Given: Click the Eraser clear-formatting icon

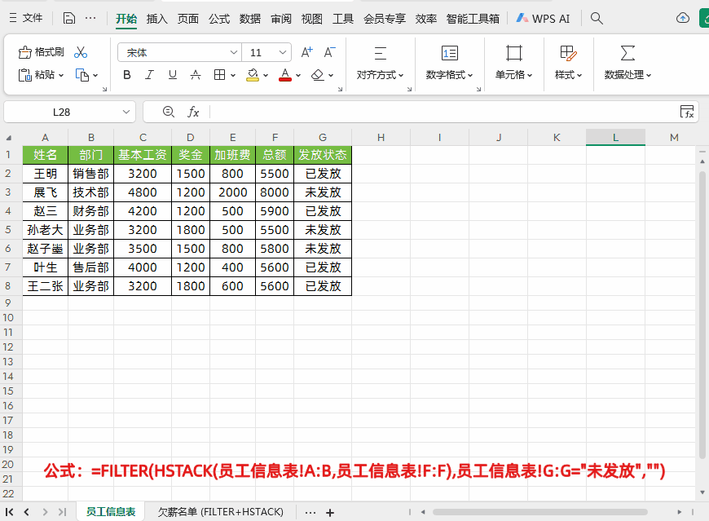Looking at the screenshot, I should coord(318,75).
